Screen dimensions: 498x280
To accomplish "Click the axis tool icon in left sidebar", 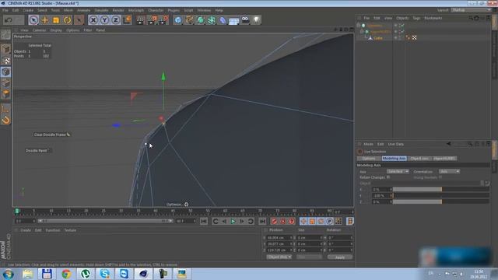I will 5,109.
